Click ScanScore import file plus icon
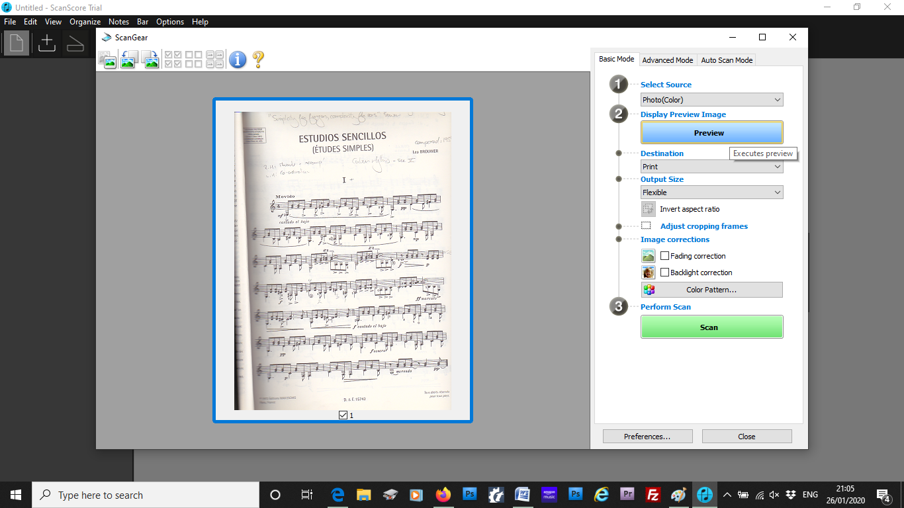This screenshot has height=508, width=904. pyautogui.click(x=47, y=44)
